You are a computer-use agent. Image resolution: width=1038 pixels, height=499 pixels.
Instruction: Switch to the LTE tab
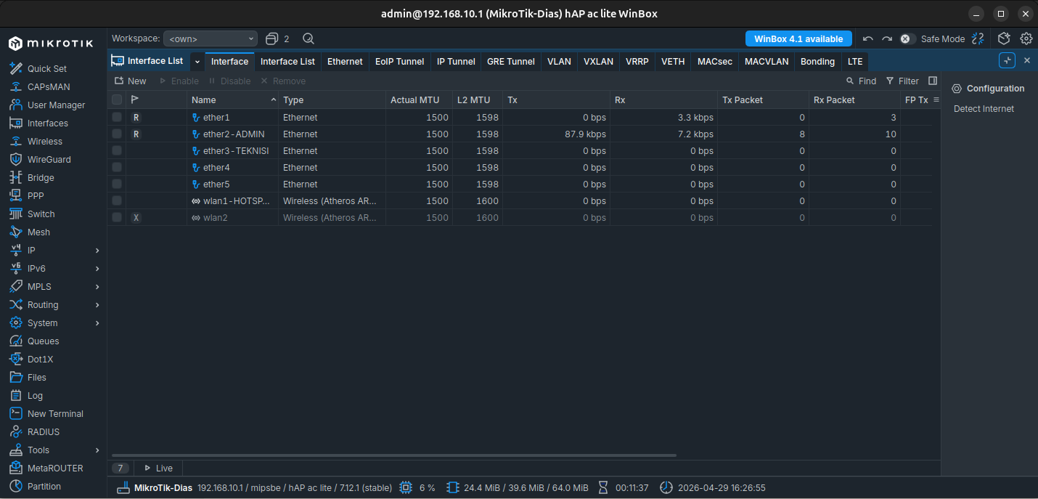tap(855, 62)
